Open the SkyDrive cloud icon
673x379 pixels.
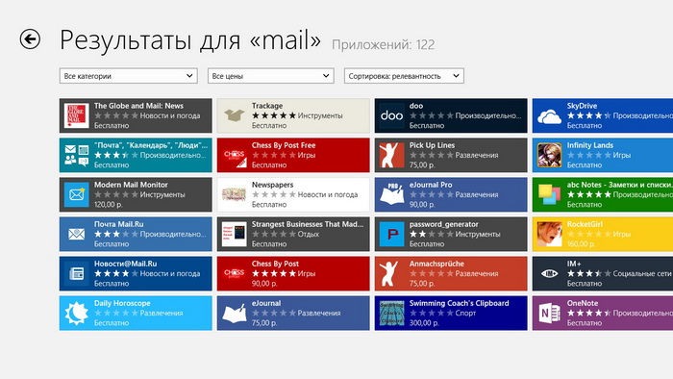point(549,115)
